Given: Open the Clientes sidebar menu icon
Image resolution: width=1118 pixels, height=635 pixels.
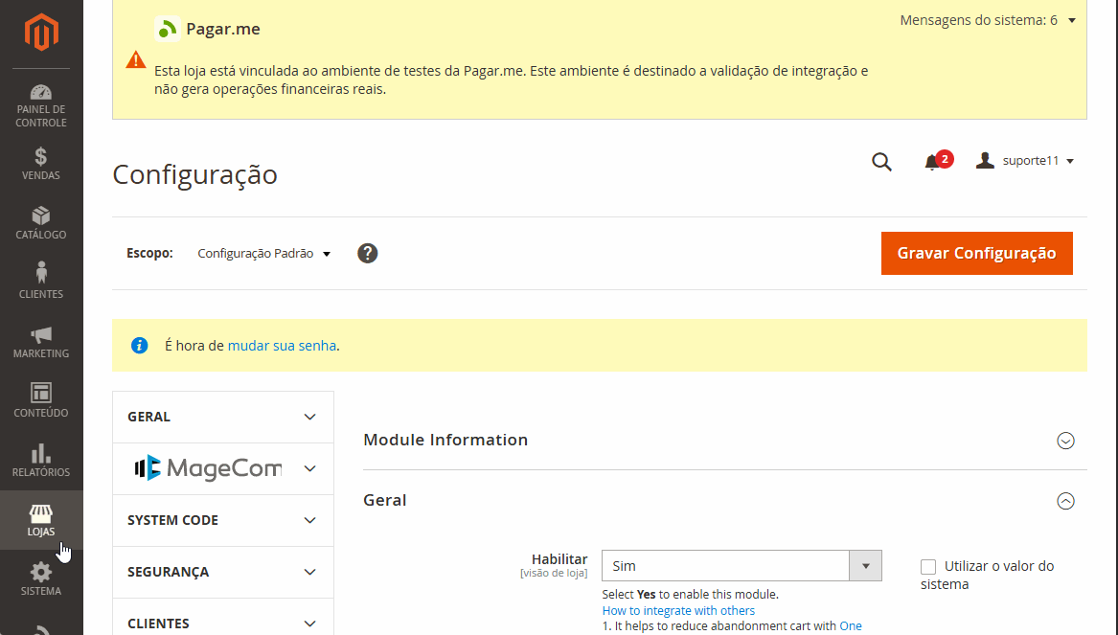Looking at the screenshot, I should [x=41, y=281].
